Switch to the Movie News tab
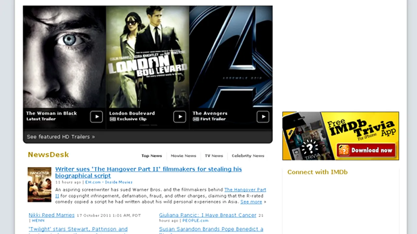Viewport: 417px width, 234px height. [183, 156]
